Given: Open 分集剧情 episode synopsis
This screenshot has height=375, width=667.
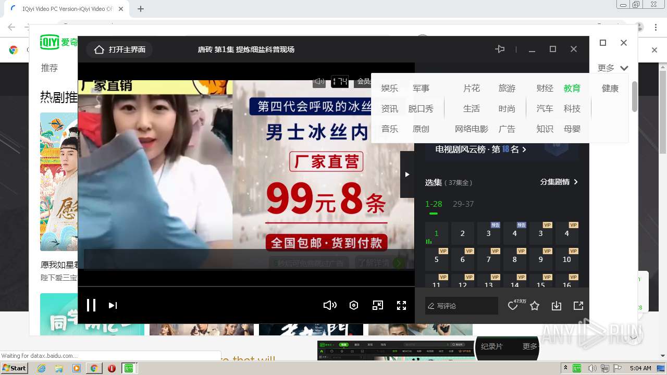Looking at the screenshot, I should [559, 182].
